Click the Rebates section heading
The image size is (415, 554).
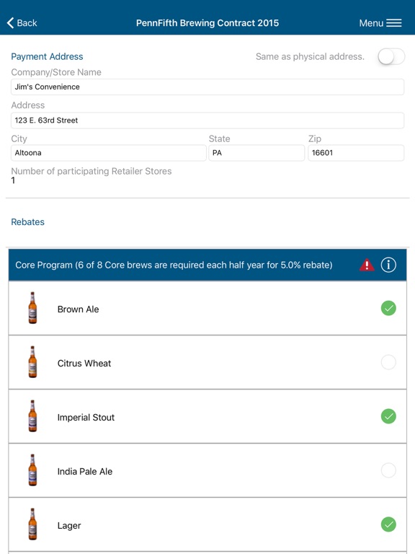(x=27, y=222)
